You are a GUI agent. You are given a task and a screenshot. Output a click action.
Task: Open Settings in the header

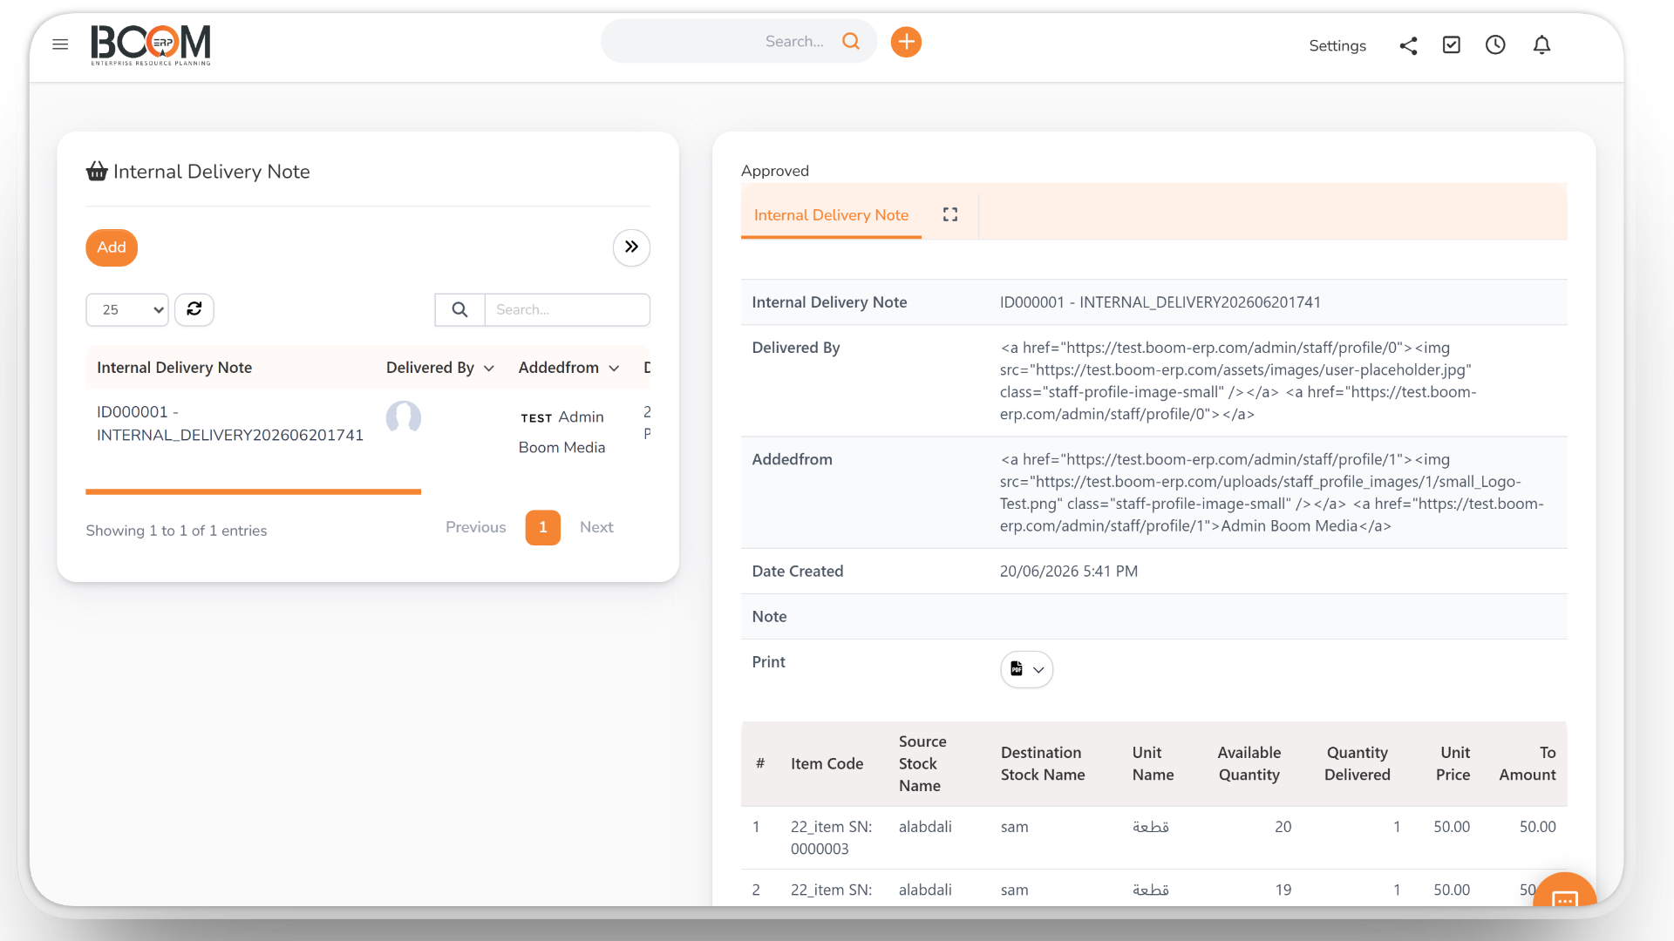[x=1337, y=45]
